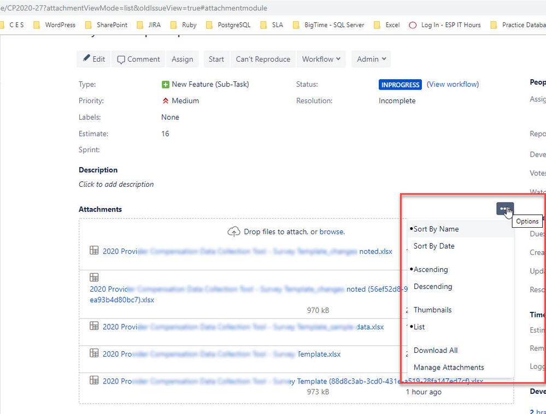Click the red Medium priority icon

166,101
